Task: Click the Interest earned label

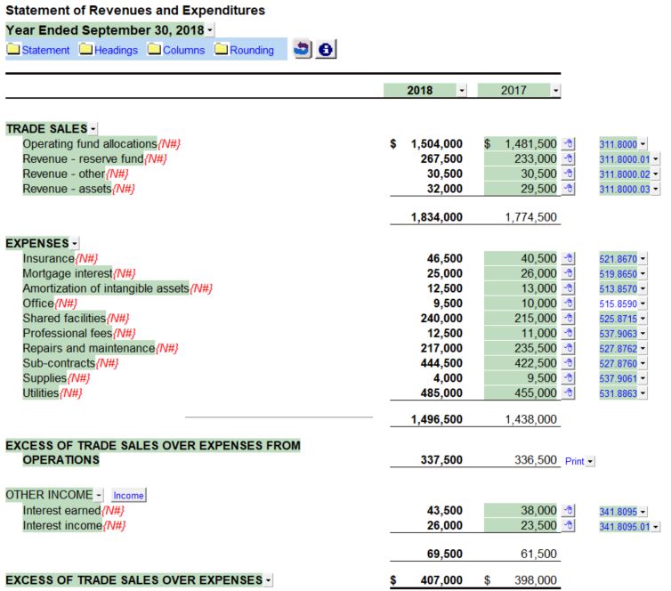Action: pyautogui.click(x=61, y=511)
